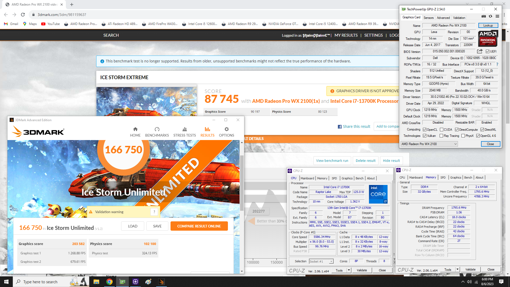Viewport: 510px width, 287px height.
Task: Open the SPD tab in right CPU-Z
Action: [443, 178]
